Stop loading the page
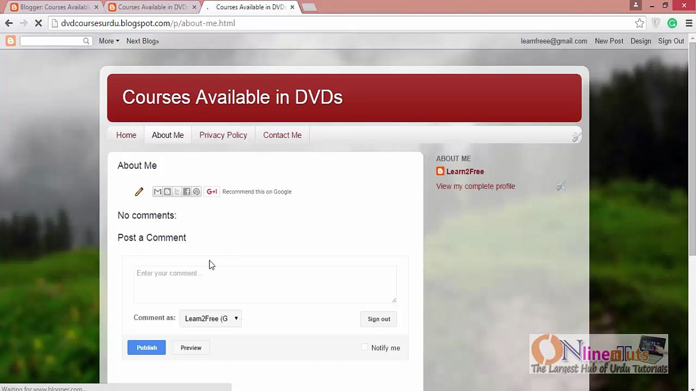 [x=39, y=23]
